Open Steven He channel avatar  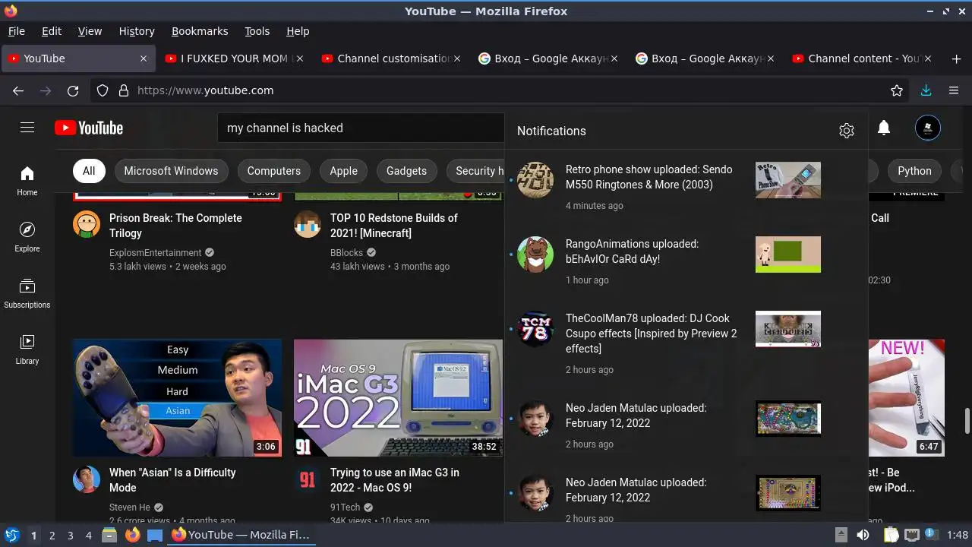[87, 479]
